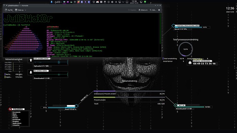The image size is (237, 133).
Task: Click the numeric keyboard lock icon
Action: [x=190, y=63]
